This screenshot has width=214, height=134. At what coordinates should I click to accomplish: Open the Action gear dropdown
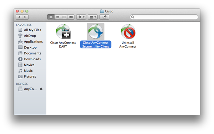point(81,17)
